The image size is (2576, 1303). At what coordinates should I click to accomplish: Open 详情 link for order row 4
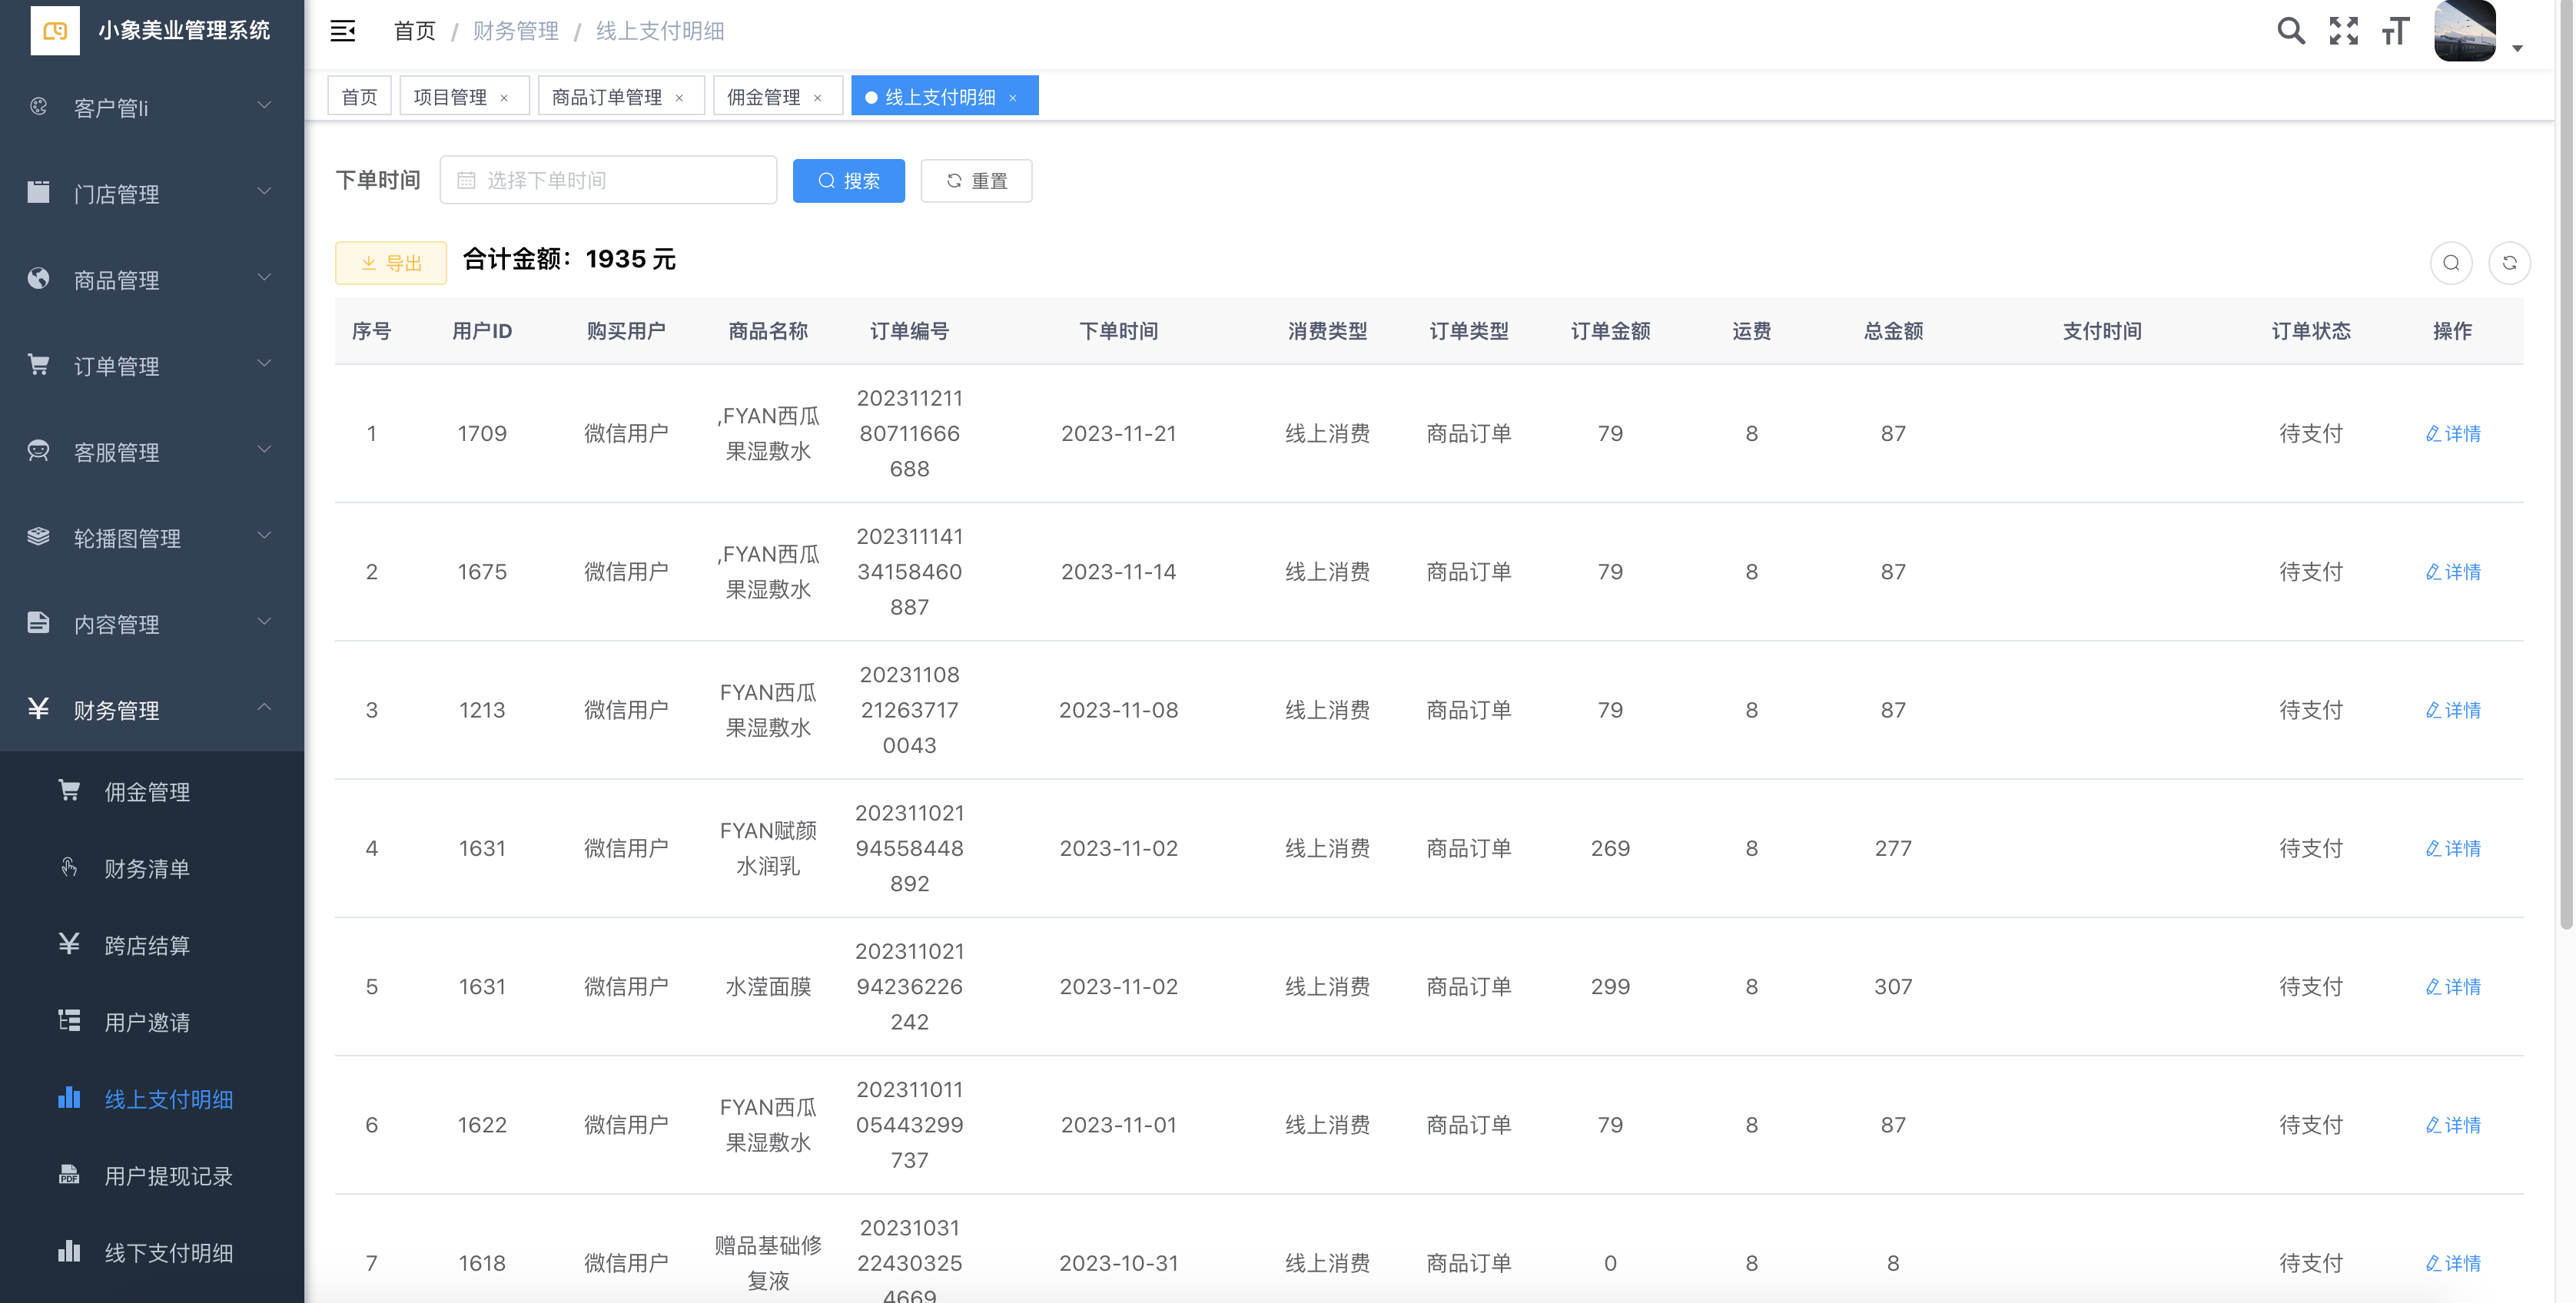2453,848
